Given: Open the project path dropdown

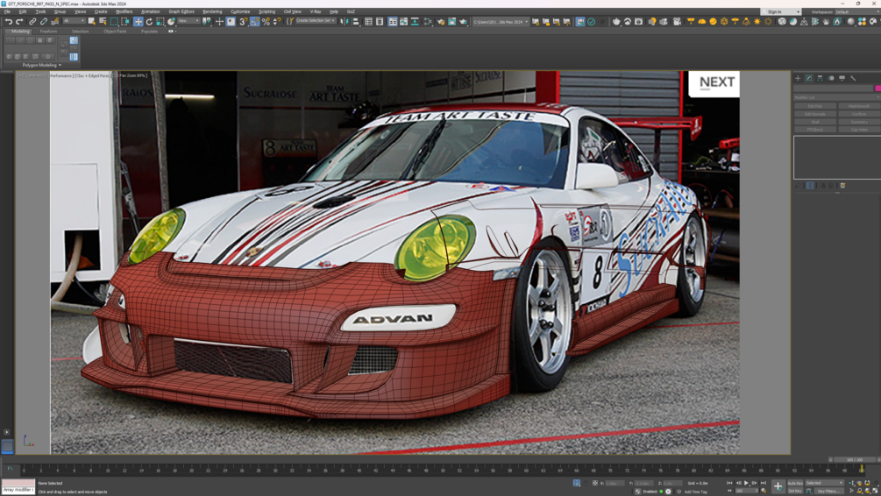Looking at the screenshot, I should (x=500, y=21).
